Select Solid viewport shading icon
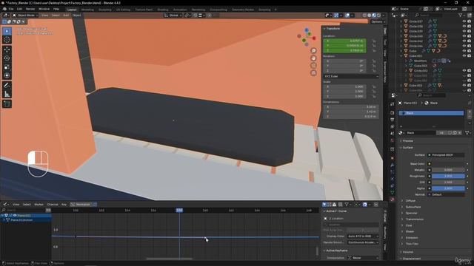Screen dimensions: 474x266 point(370,16)
